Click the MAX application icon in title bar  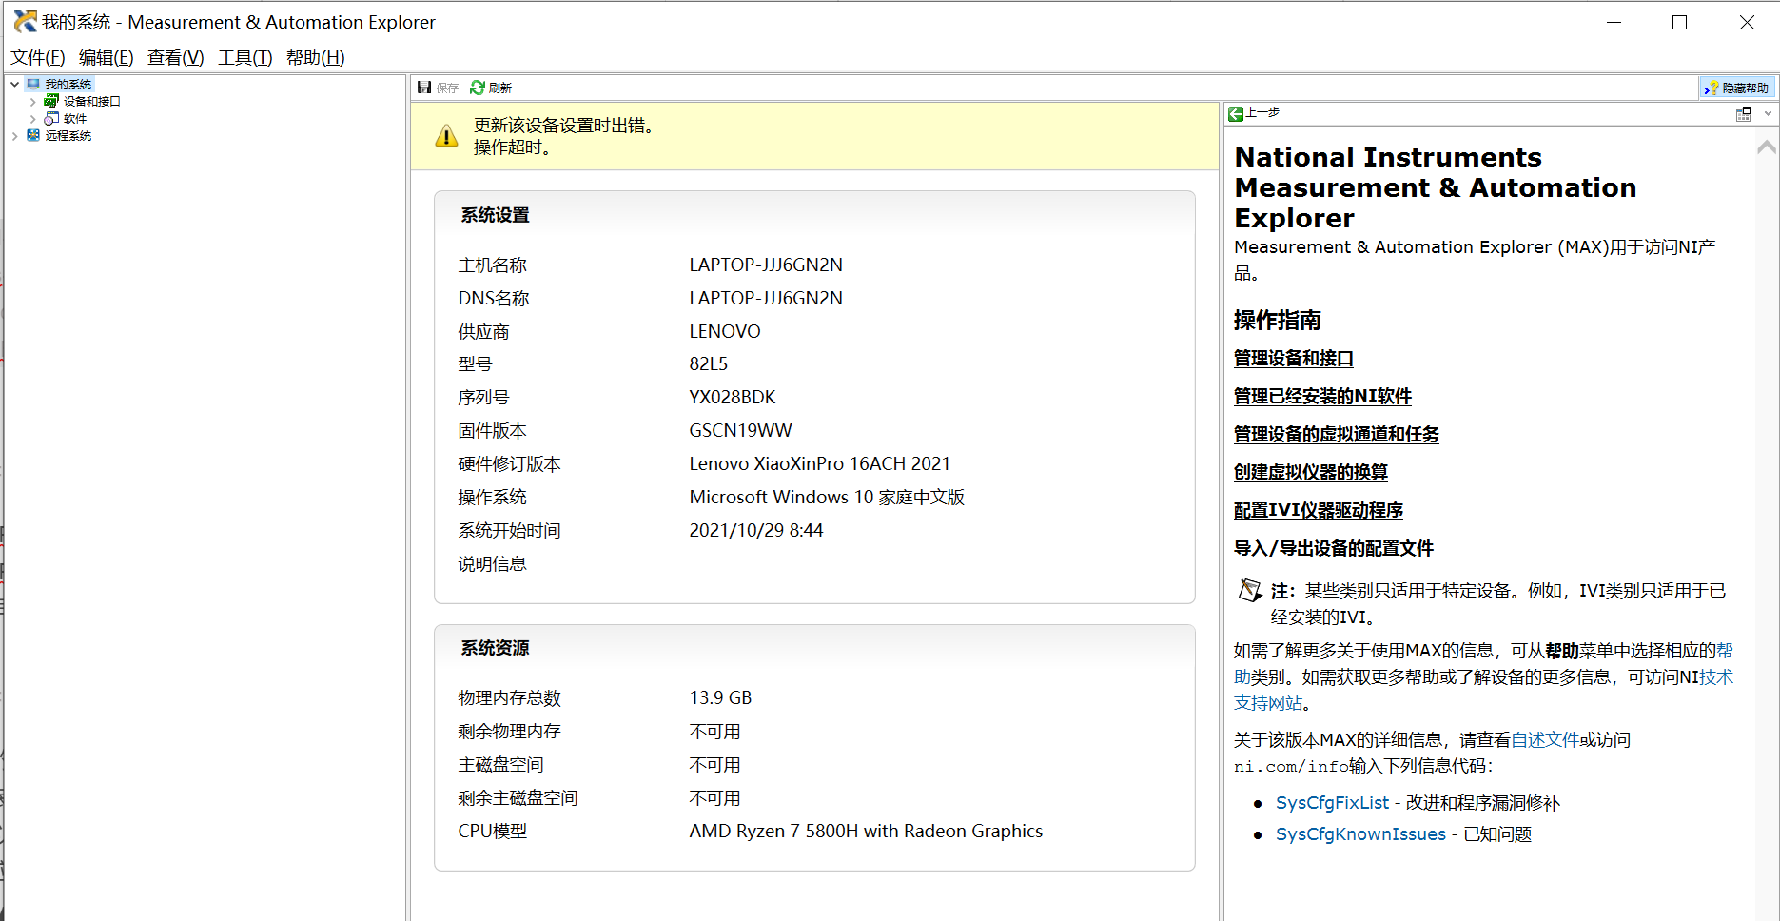tap(25, 21)
